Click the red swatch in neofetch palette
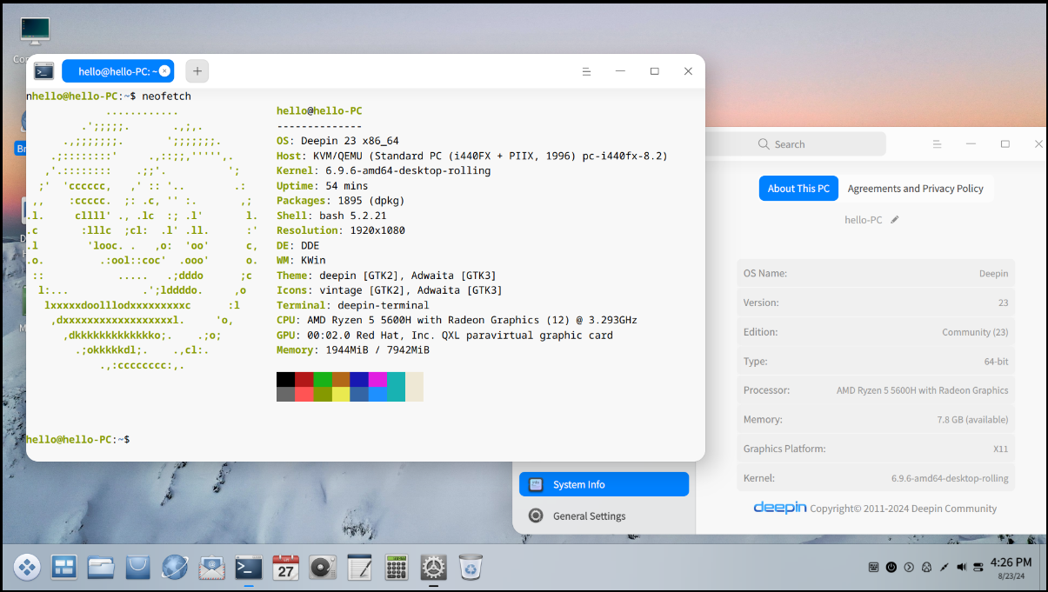 click(303, 379)
